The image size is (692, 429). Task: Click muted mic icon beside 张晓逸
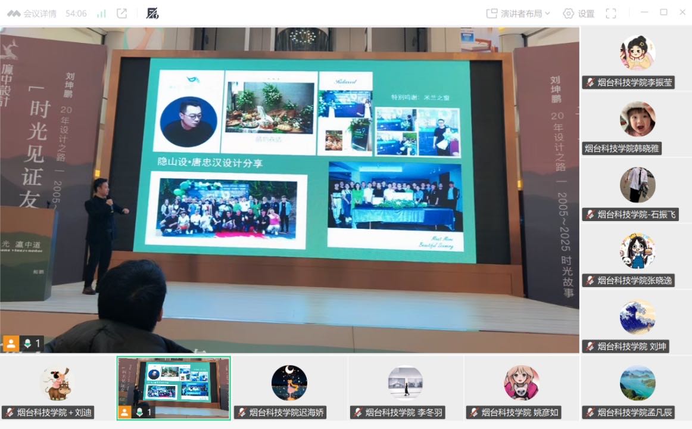point(590,281)
